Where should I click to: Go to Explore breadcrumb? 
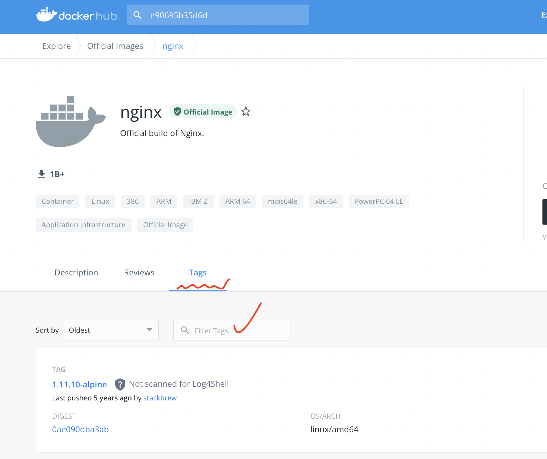point(56,46)
